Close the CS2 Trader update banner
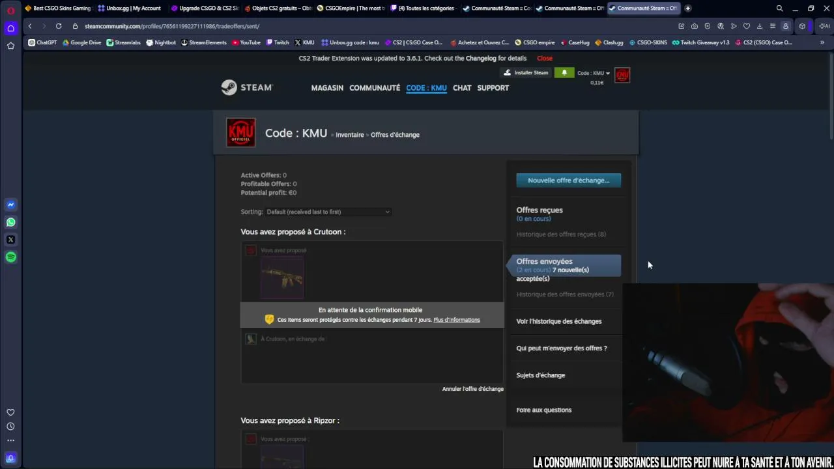The width and height of the screenshot is (834, 469). tap(545, 59)
